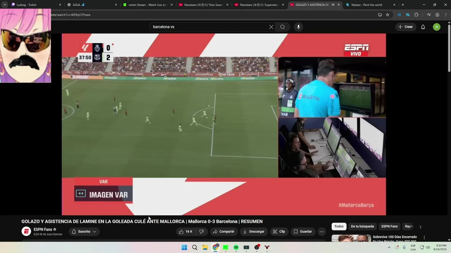Click Chrome icon in taskbar

(x=215, y=247)
